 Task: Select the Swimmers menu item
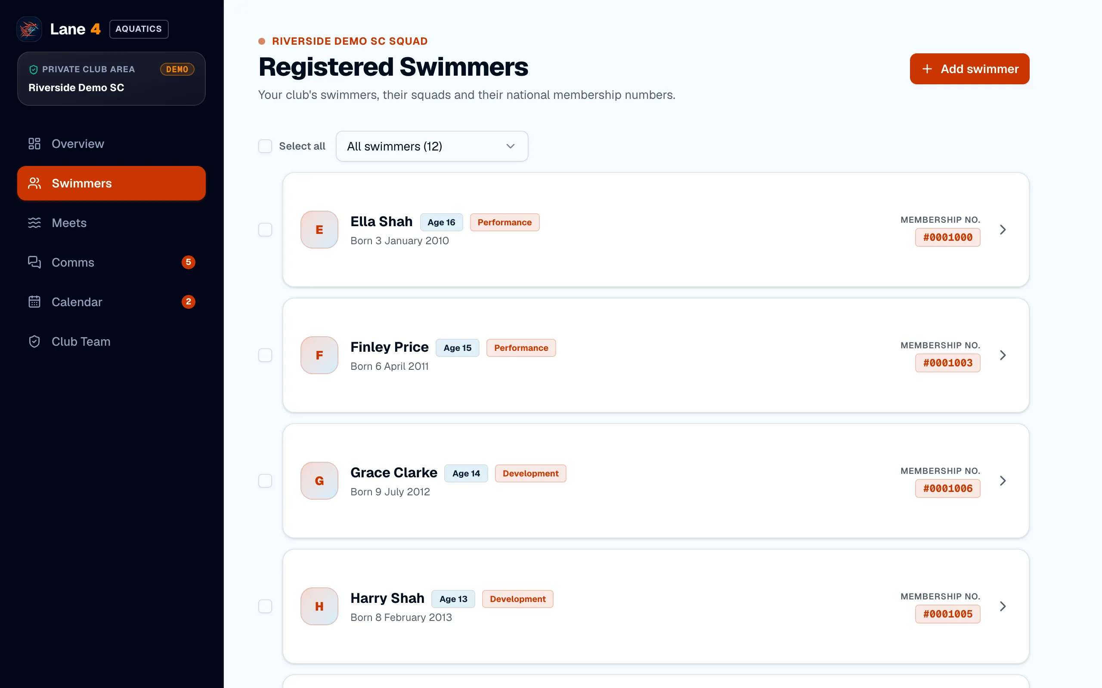[x=111, y=183]
